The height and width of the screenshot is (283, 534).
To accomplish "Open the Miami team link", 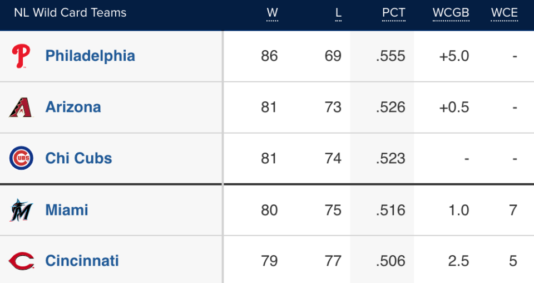I will (67, 210).
